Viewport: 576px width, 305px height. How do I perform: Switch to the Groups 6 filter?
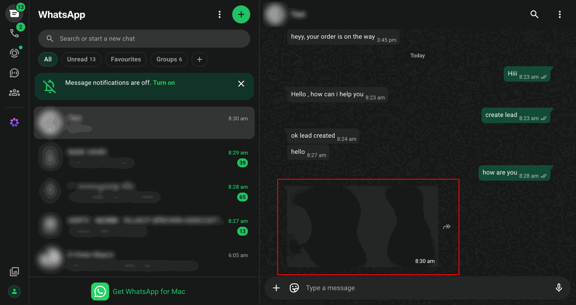[x=169, y=59]
